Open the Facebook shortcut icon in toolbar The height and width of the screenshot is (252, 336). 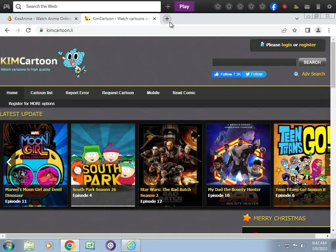(274, 7)
